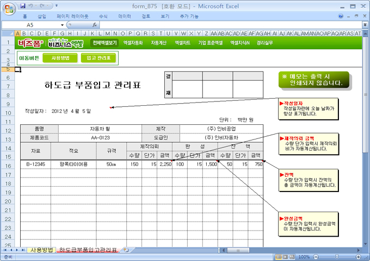
Task: Expand the formula bar
Action: pyautogui.click(x=364, y=25)
